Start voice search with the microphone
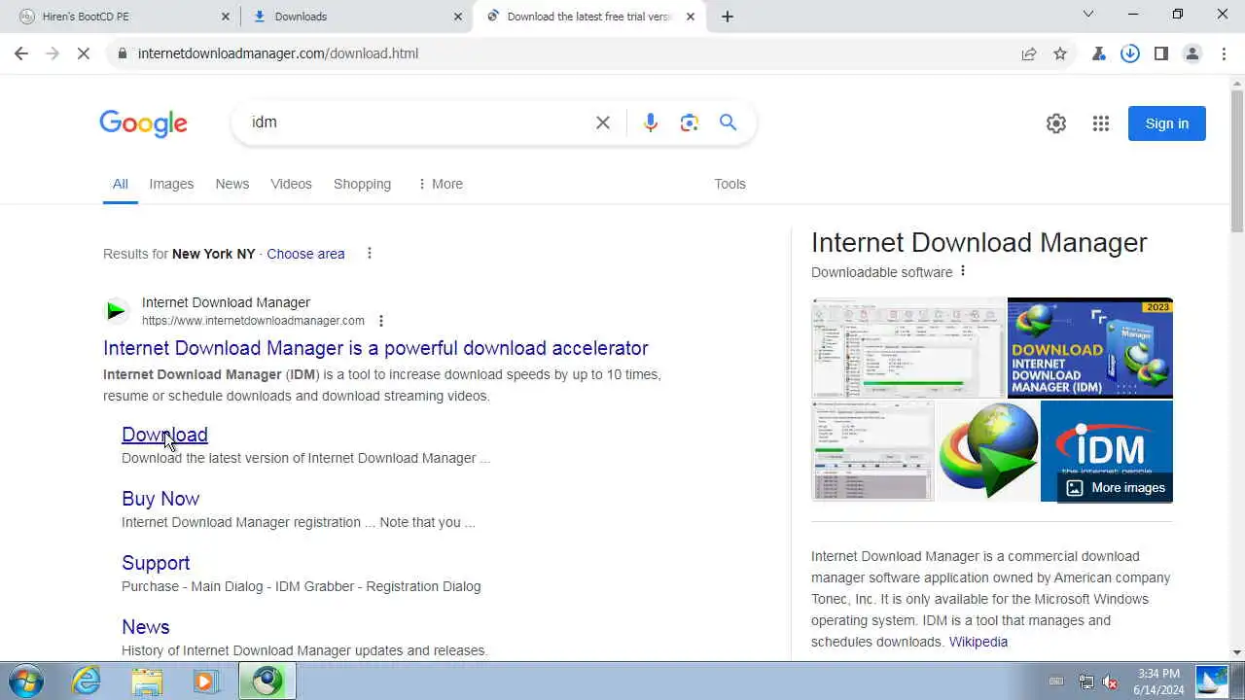 pos(651,122)
